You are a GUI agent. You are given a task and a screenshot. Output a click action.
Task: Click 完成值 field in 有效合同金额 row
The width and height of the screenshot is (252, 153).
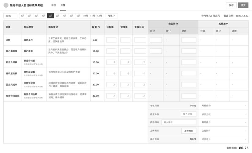click(x=125, y=96)
